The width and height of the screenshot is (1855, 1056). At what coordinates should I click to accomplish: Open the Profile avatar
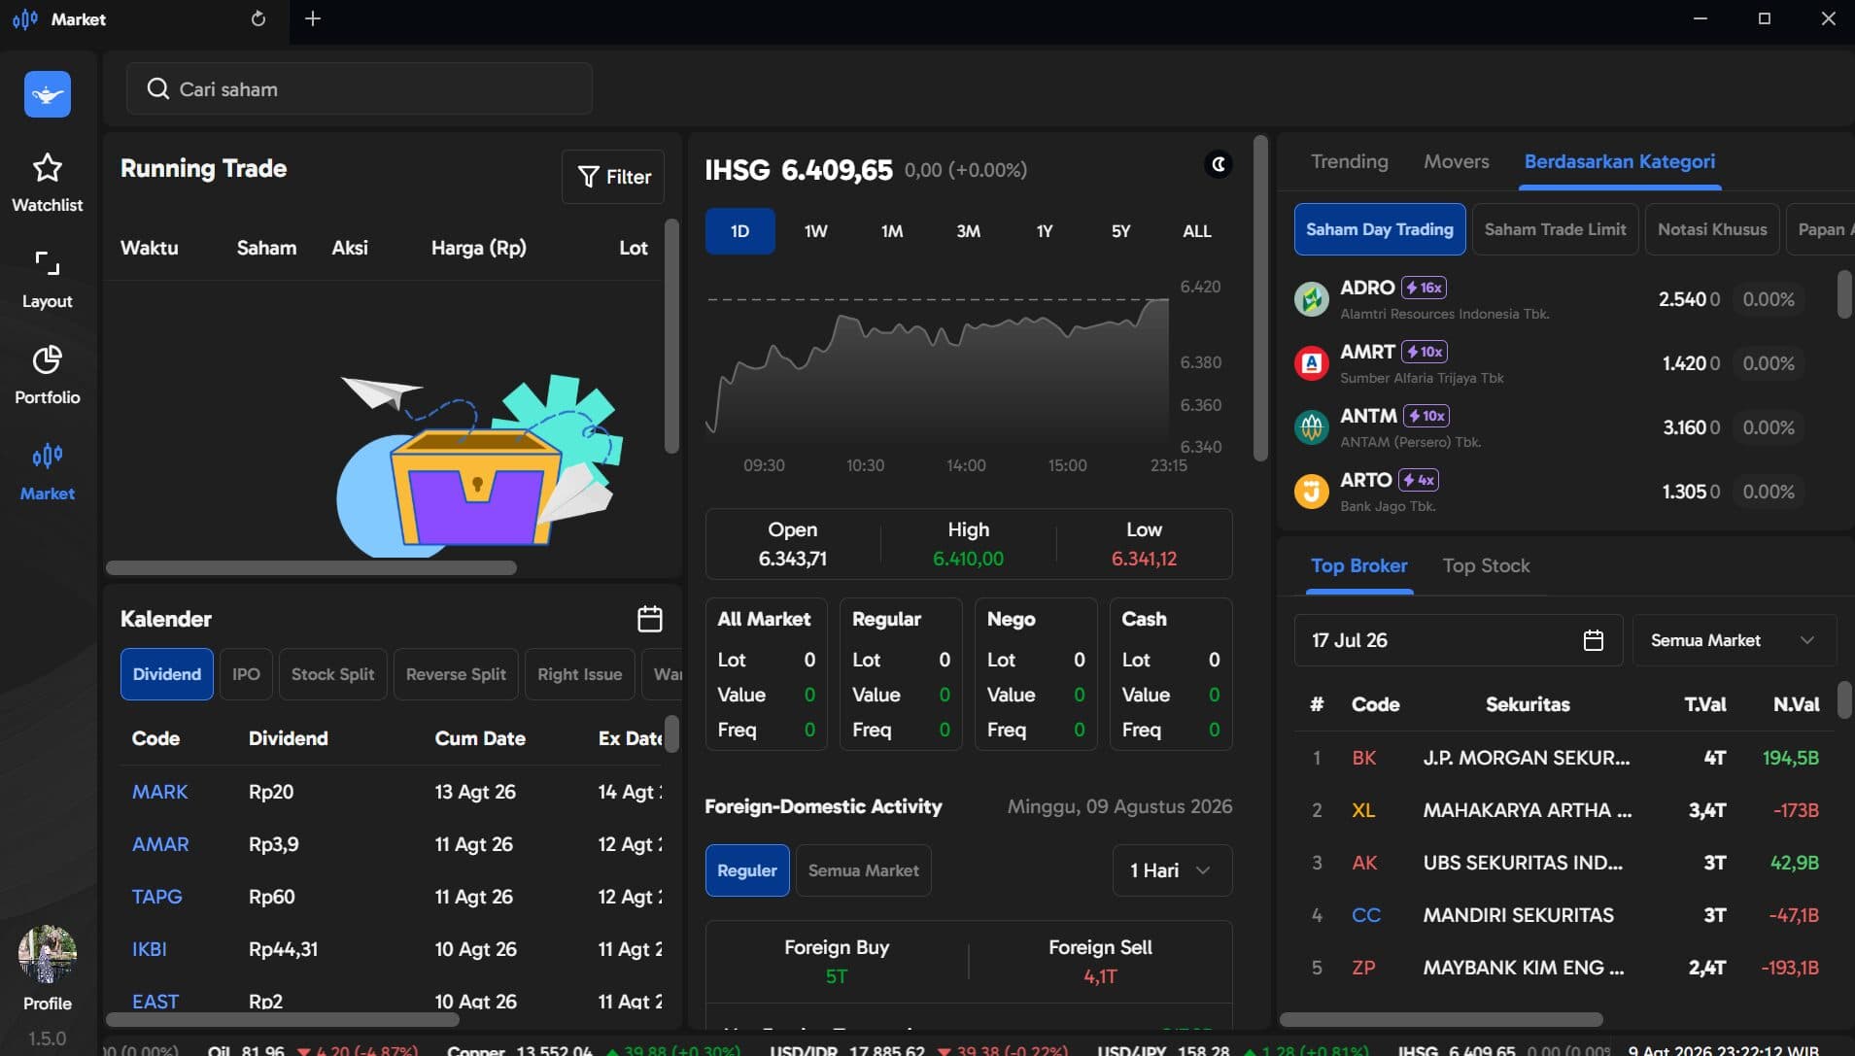point(48,954)
